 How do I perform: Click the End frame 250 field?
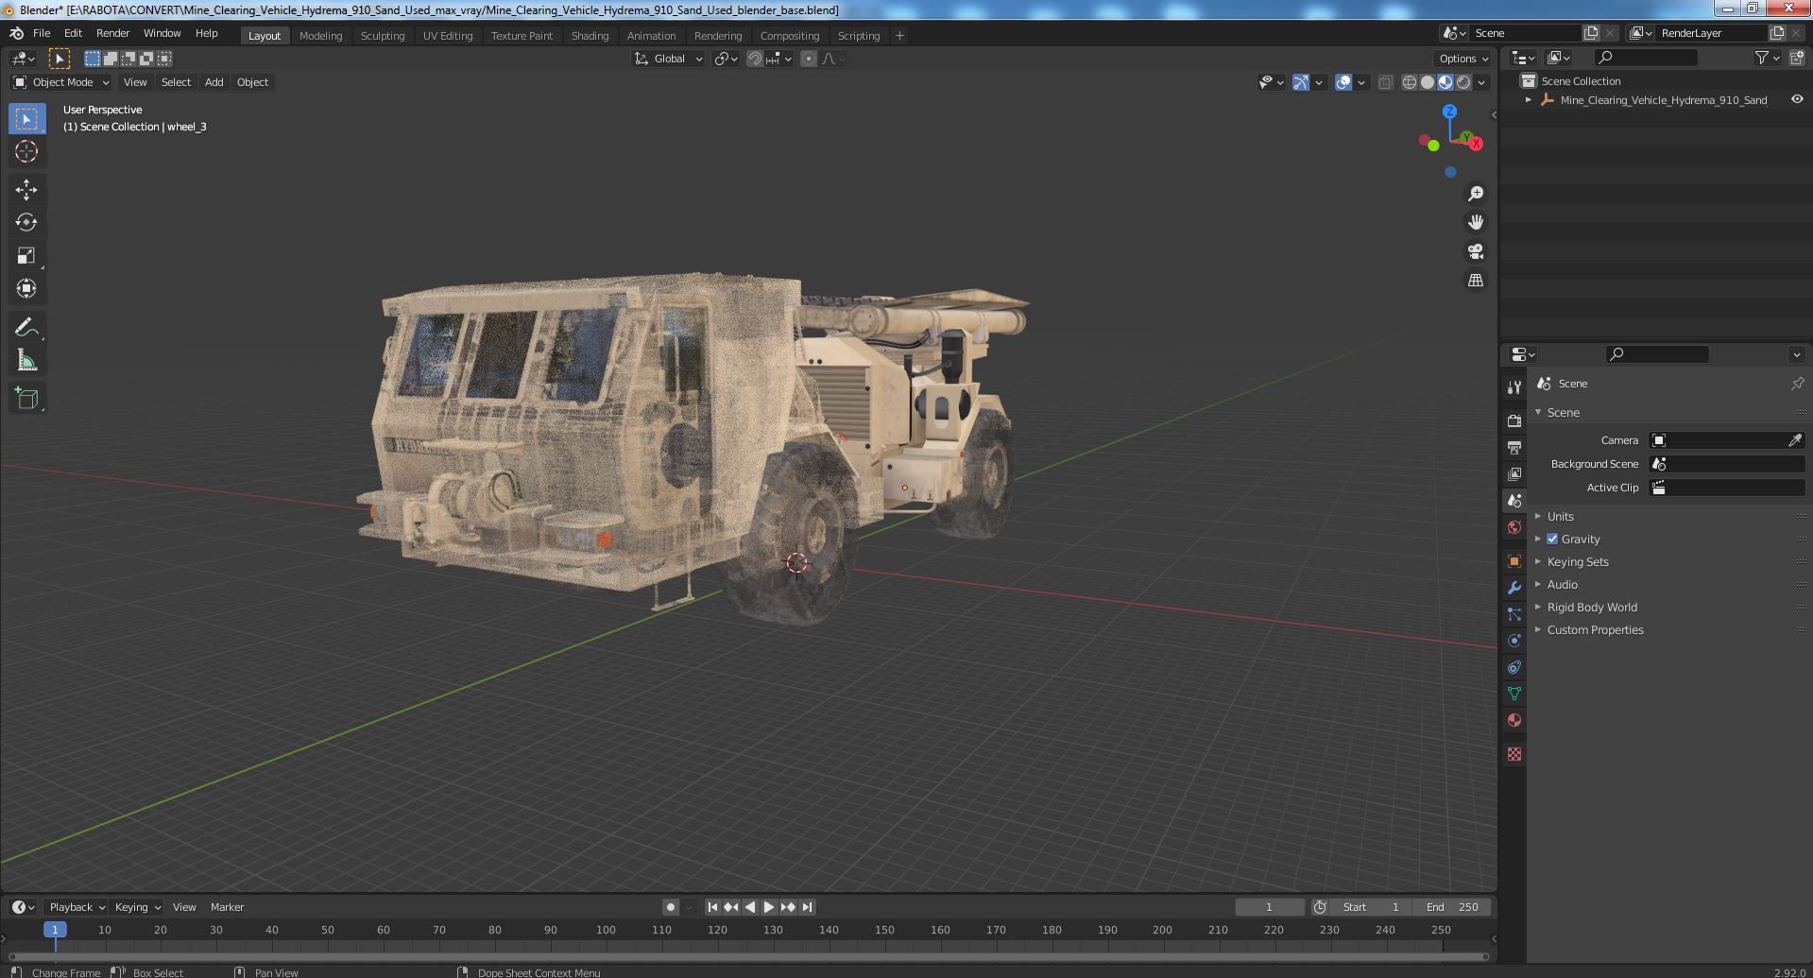click(1453, 907)
